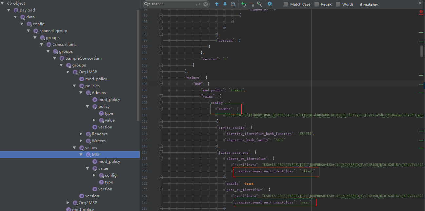Jump to previous occurrence with up arrow
The width and height of the screenshot is (425, 211).
point(216,4)
